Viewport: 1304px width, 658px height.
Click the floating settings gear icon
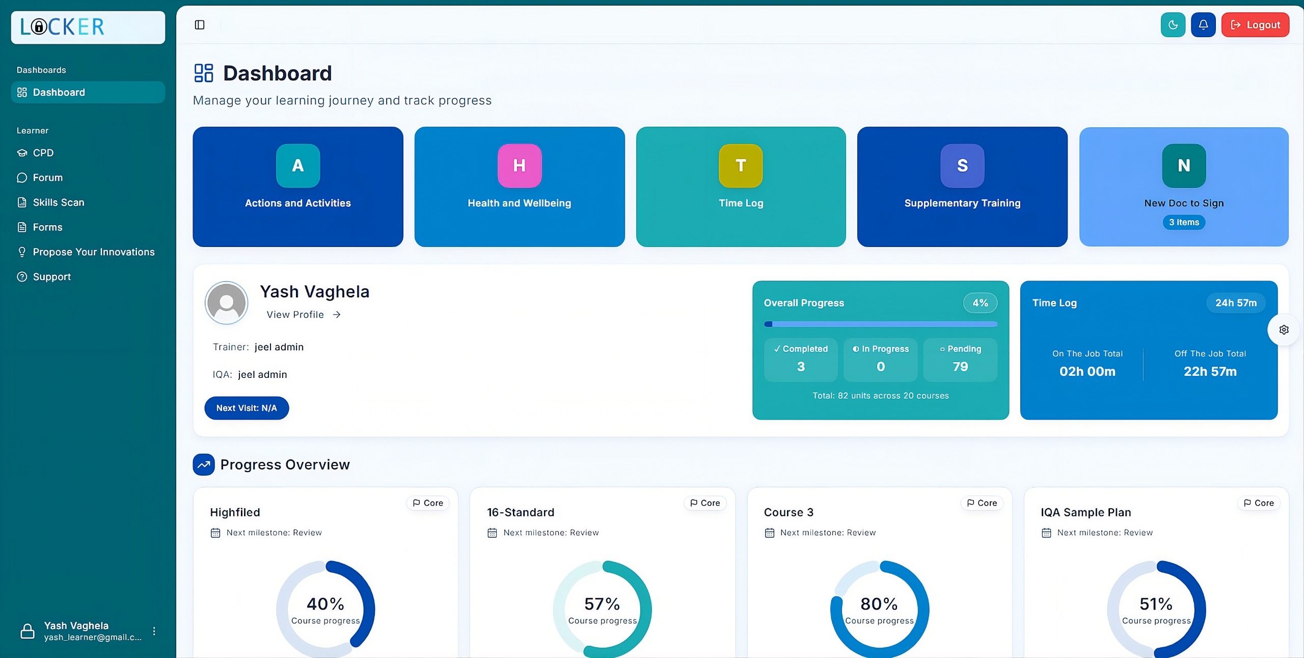pyautogui.click(x=1284, y=330)
